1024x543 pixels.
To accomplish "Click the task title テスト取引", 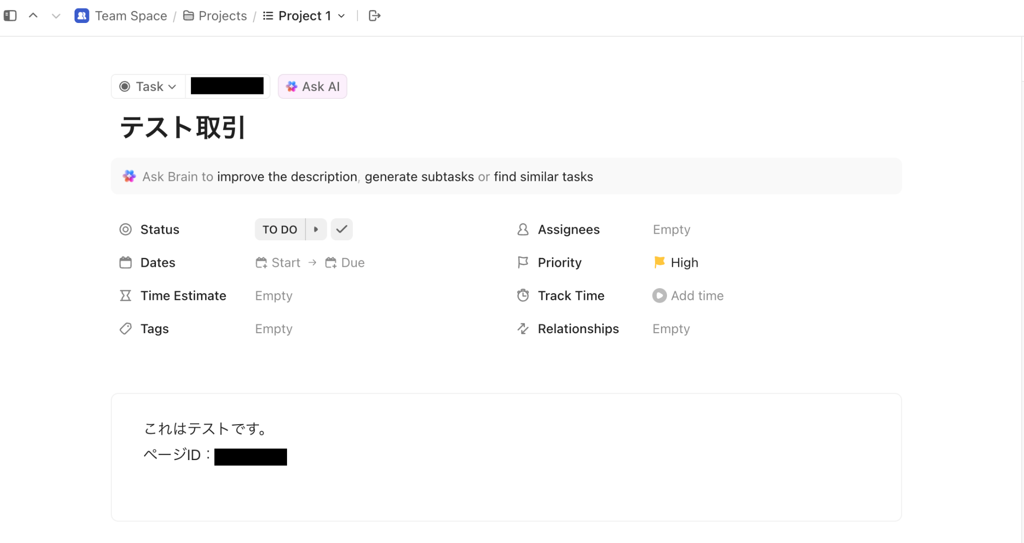I will point(183,128).
